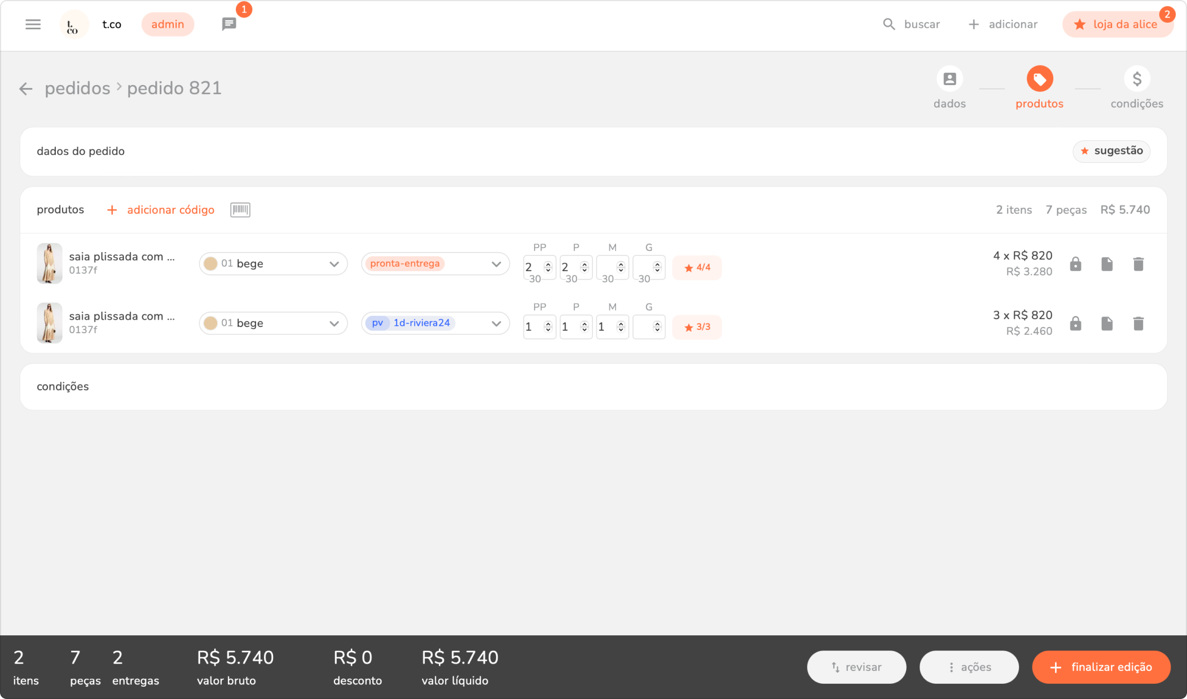Go back with the left arrow

(x=25, y=89)
